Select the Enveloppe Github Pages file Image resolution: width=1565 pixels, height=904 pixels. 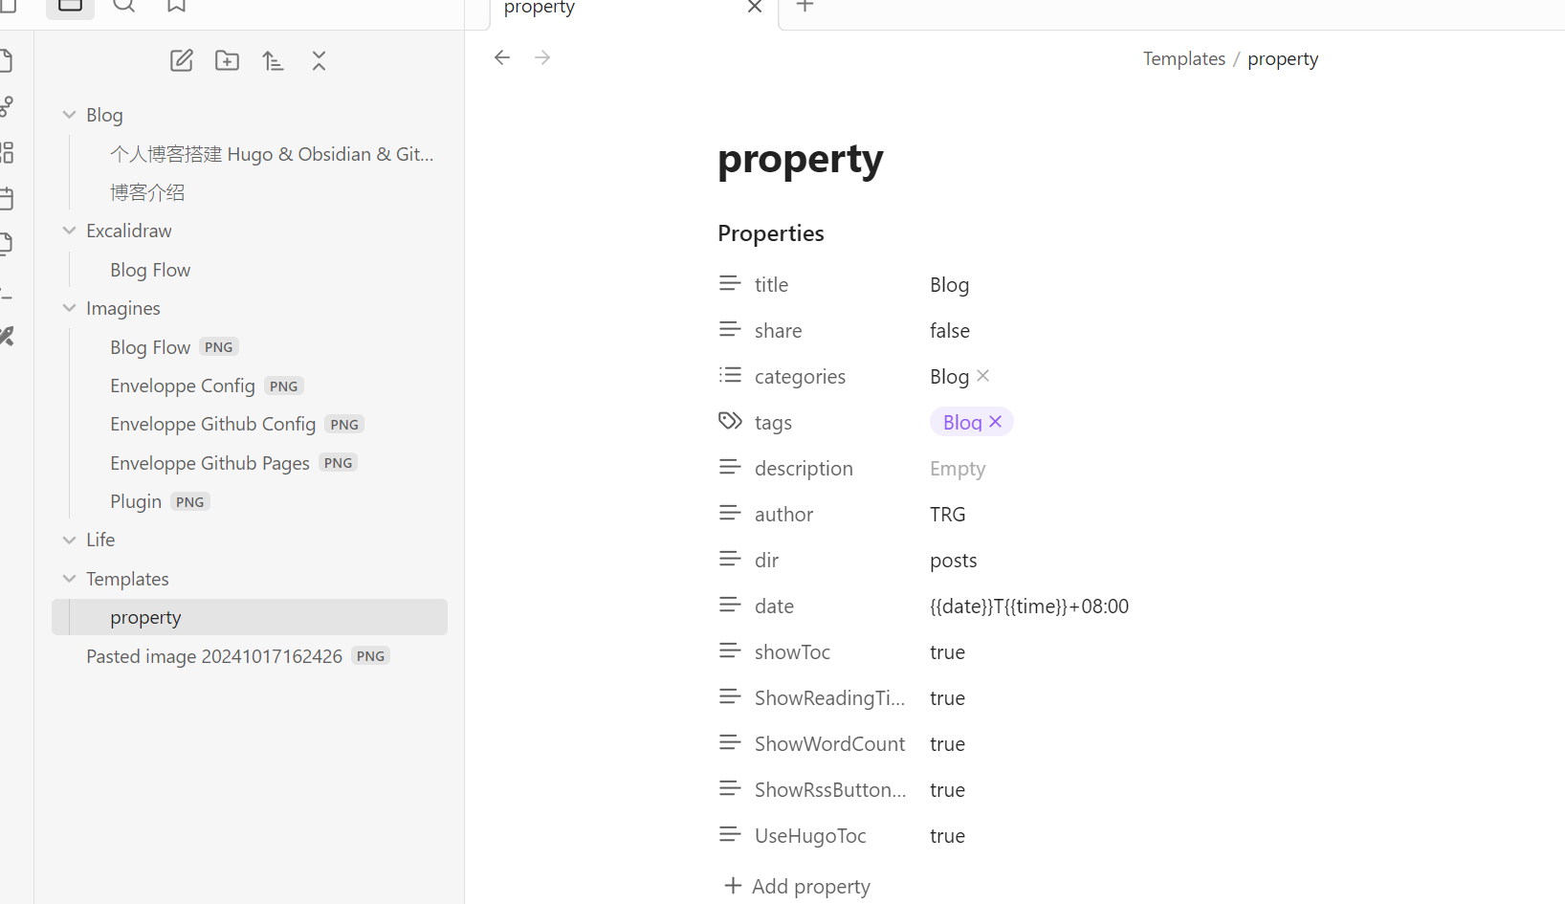click(209, 462)
